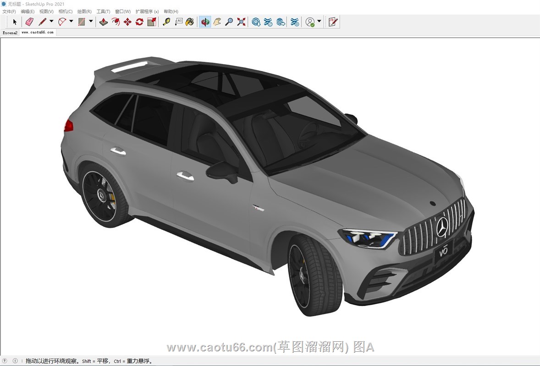Activate the Line pencil tool

[x=42, y=22]
